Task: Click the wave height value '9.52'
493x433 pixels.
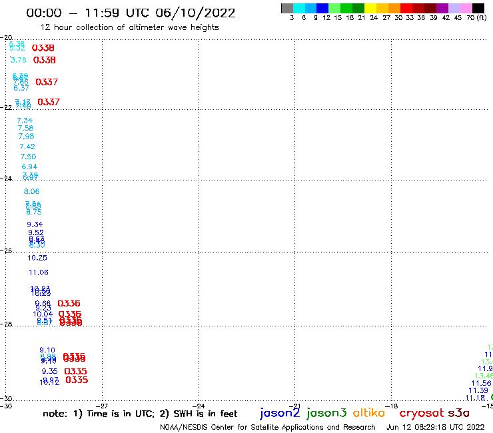Action: pos(36,232)
